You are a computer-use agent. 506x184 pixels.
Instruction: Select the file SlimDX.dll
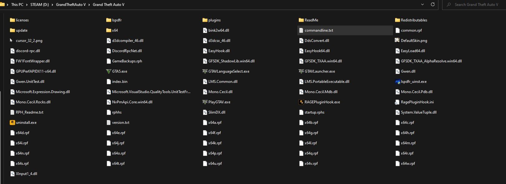pyautogui.click(x=217, y=112)
